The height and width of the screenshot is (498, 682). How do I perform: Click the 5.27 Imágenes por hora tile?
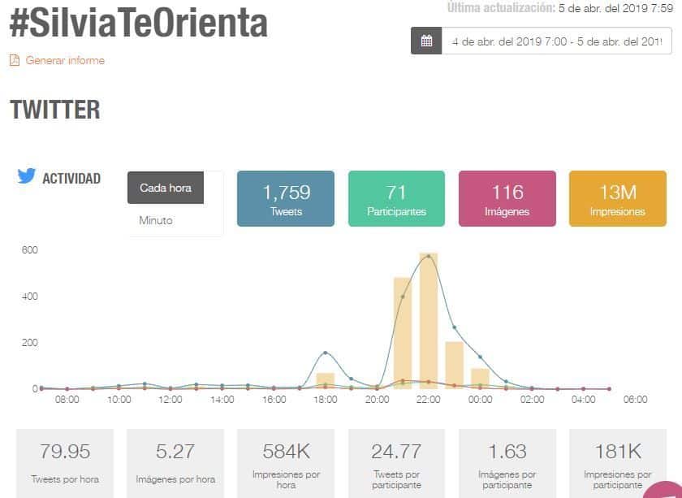(175, 463)
